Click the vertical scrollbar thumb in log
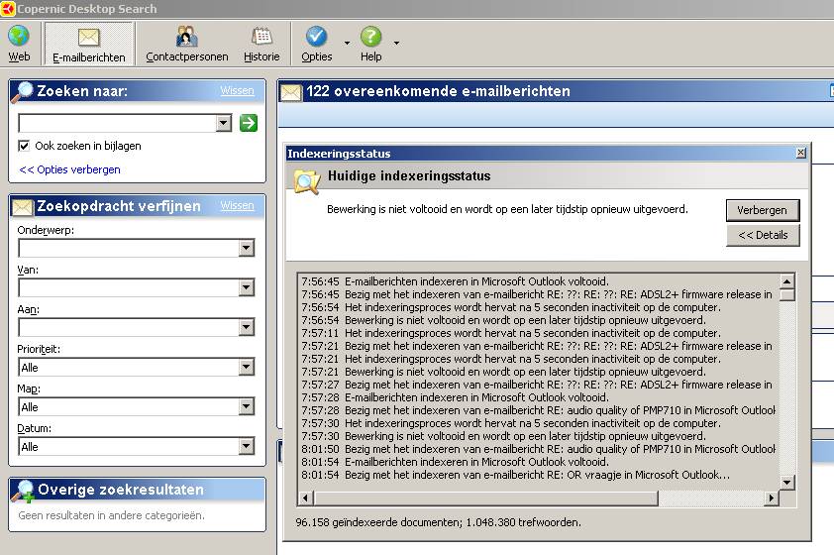The image size is (834, 555). point(786,294)
